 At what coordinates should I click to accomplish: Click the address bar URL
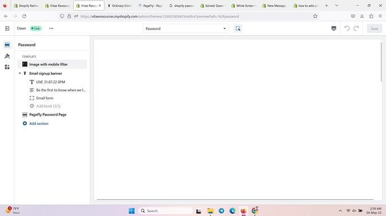coord(159,16)
